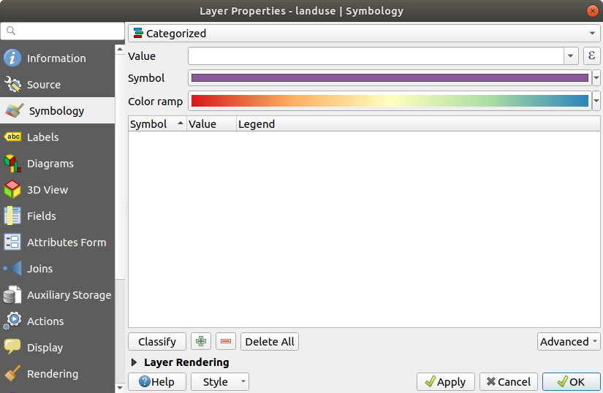Switch to the Auxiliary Storage section
603x393 pixels.
[69, 295]
